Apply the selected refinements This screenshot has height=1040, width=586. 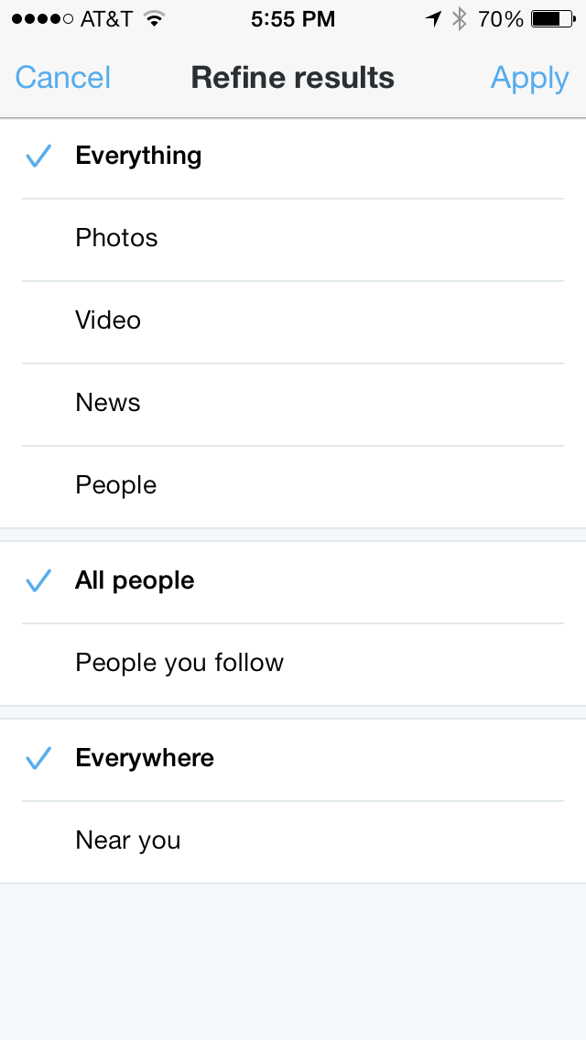(x=529, y=78)
